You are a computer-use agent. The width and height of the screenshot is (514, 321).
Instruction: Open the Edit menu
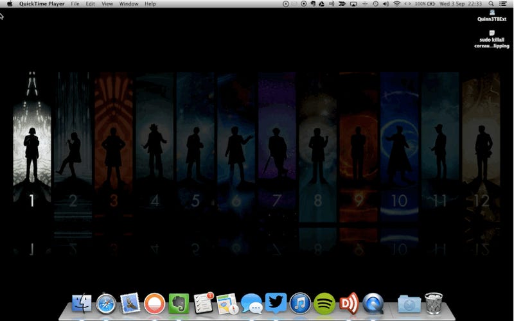coord(90,4)
